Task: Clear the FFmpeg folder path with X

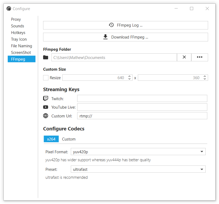Action: click(184, 57)
